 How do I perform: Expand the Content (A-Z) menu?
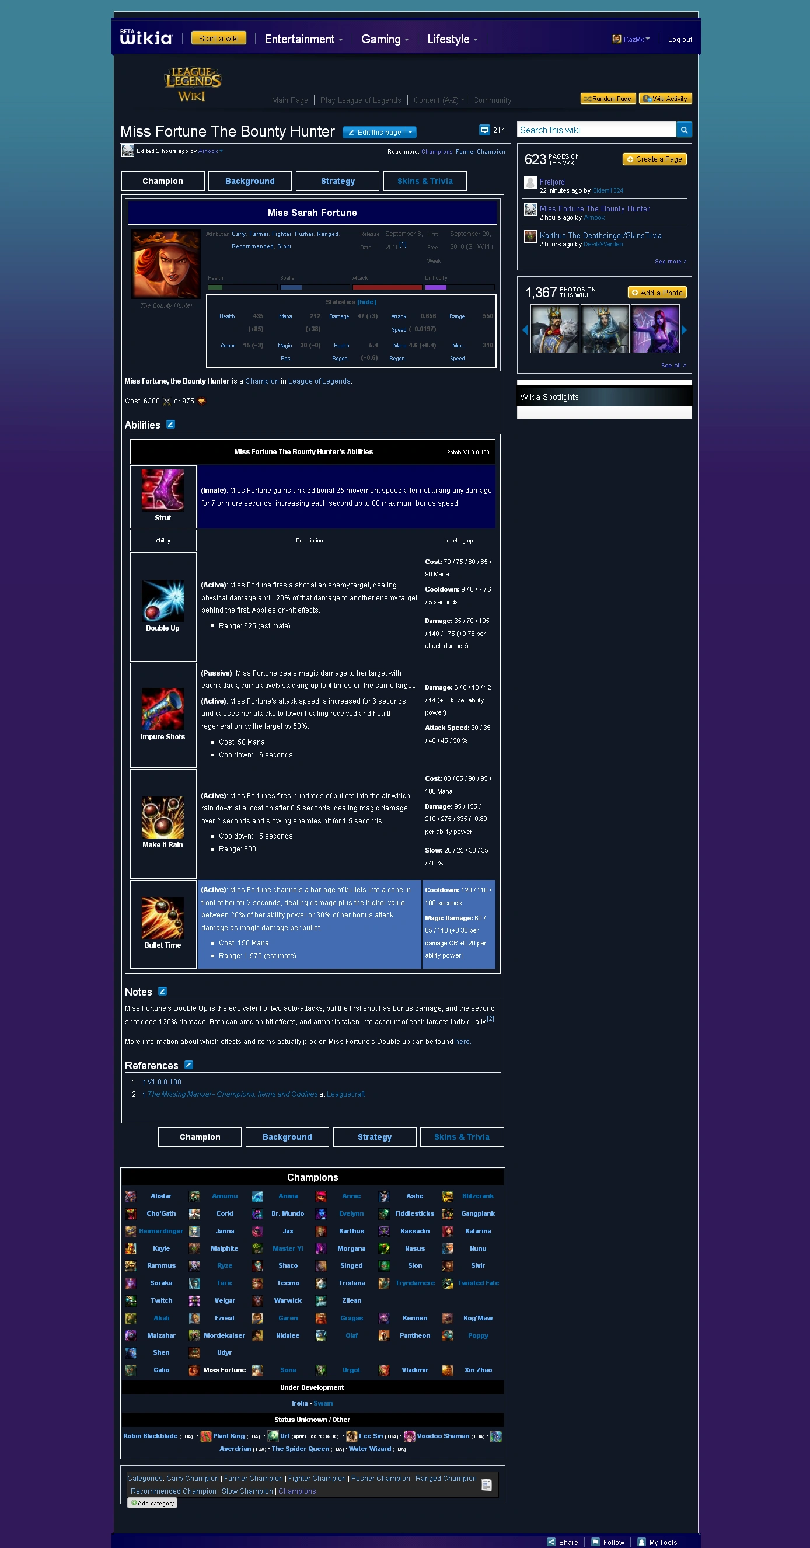click(439, 100)
